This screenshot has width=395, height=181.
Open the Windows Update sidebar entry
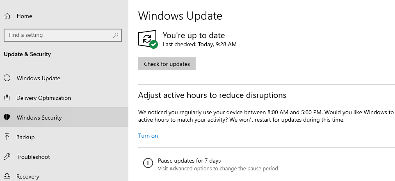pyautogui.click(x=64, y=78)
